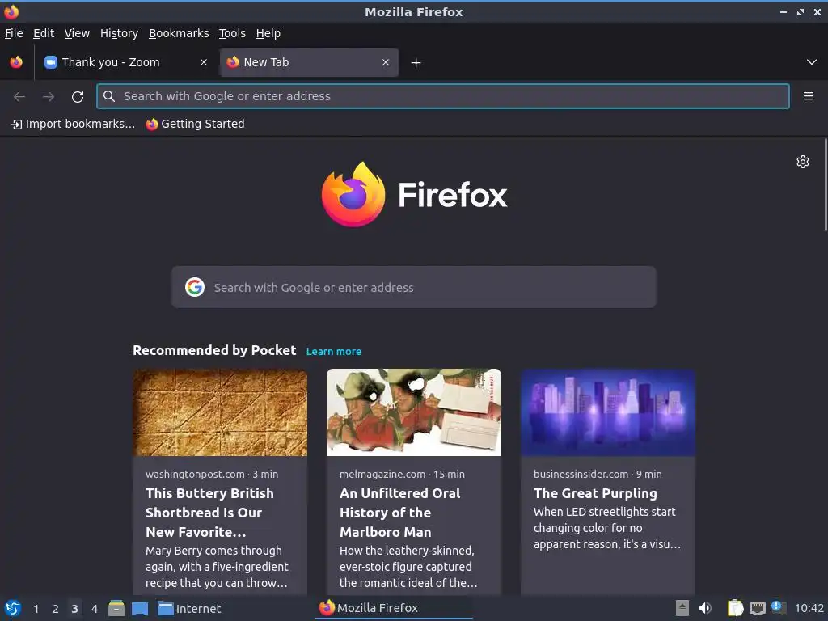Image resolution: width=828 pixels, height=621 pixels.
Task: Click the page vertical scrollbar
Action: [x=826, y=184]
